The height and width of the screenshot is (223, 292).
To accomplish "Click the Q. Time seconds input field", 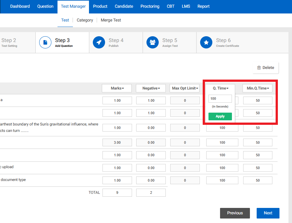I will point(220,99).
